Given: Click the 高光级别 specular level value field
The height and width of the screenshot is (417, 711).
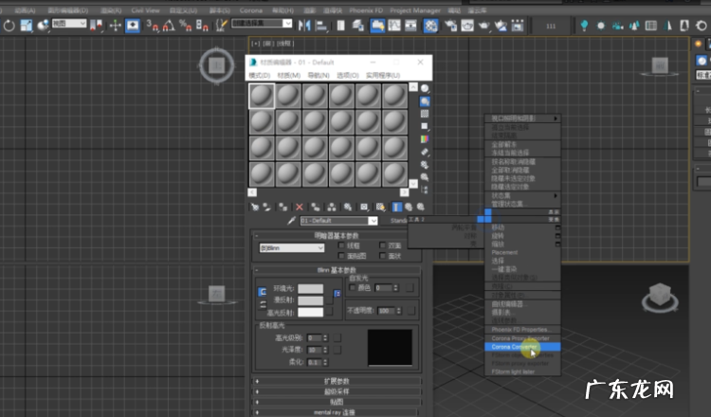Looking at the screenshot, I should point(315,338).
